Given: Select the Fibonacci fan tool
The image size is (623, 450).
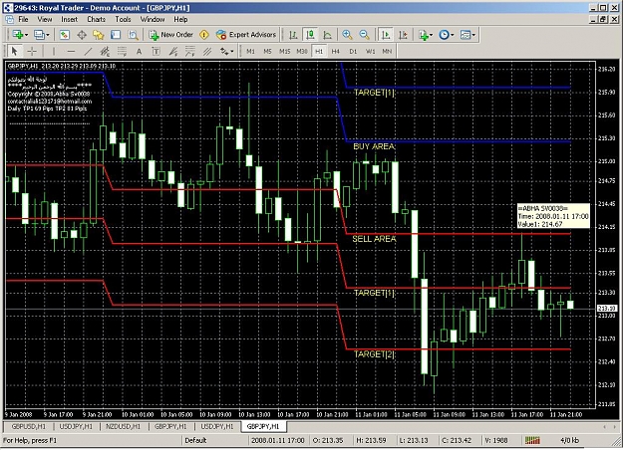Looking at the screenshot, I should pos(173,51).
